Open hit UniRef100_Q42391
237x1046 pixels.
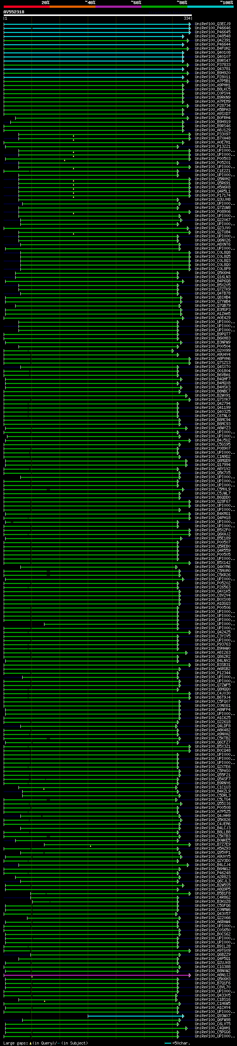[x=213, y=40]
